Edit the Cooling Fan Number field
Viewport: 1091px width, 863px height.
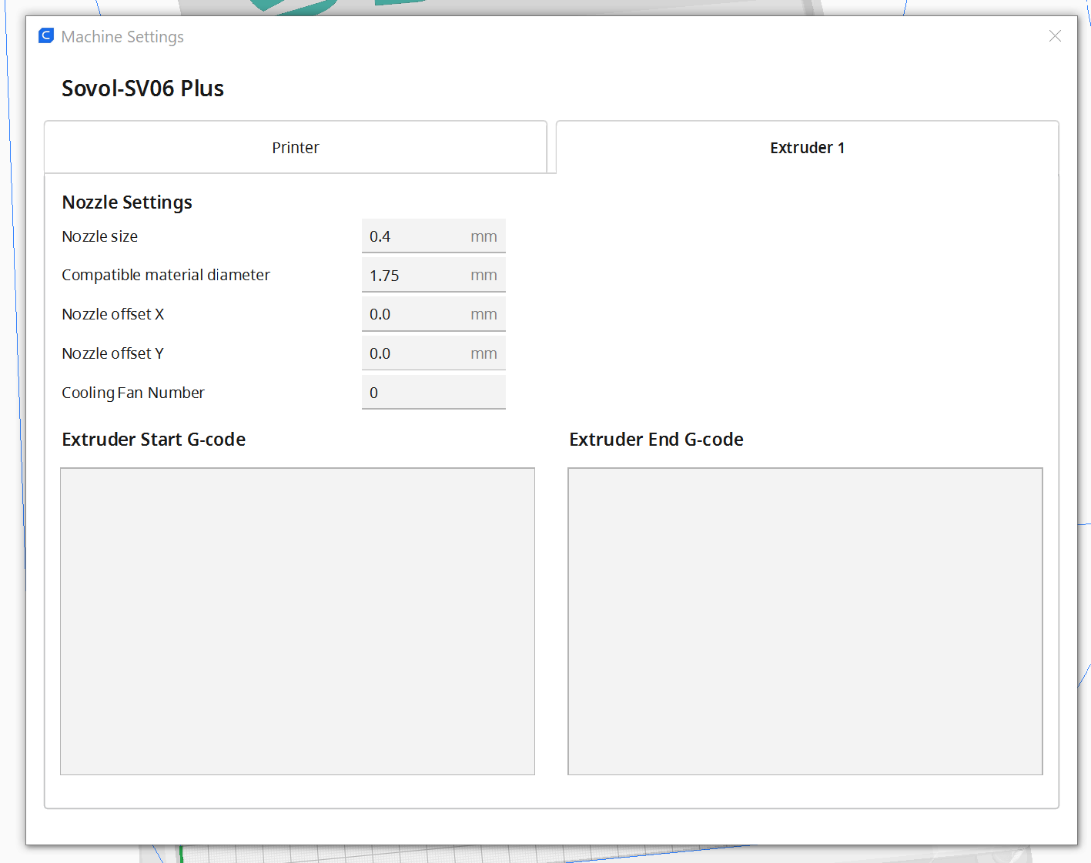[x=433, y=393]
